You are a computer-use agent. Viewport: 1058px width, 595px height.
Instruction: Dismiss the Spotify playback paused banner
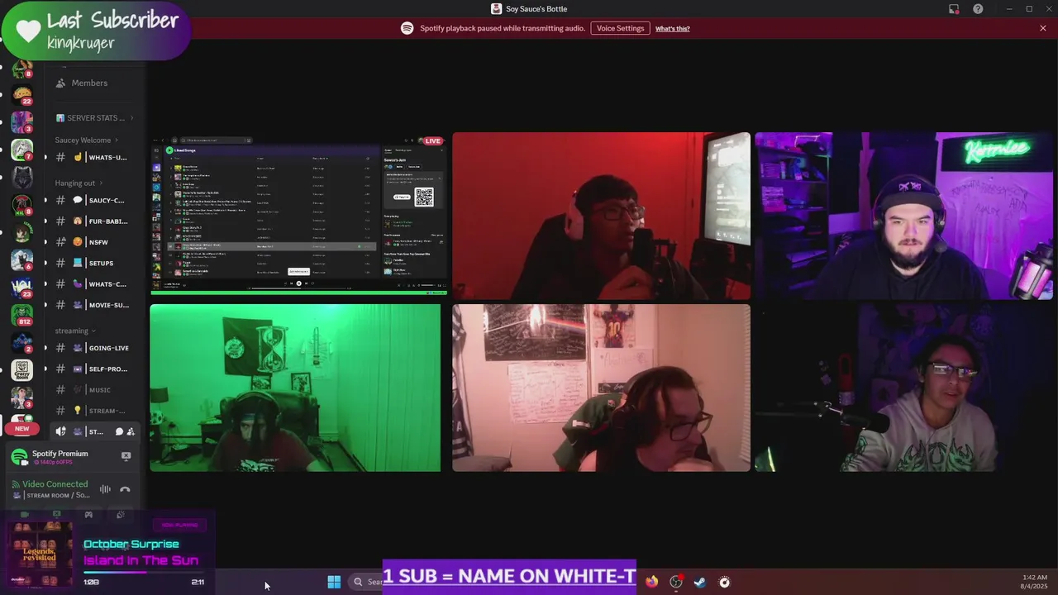(x=1043, y=28)
